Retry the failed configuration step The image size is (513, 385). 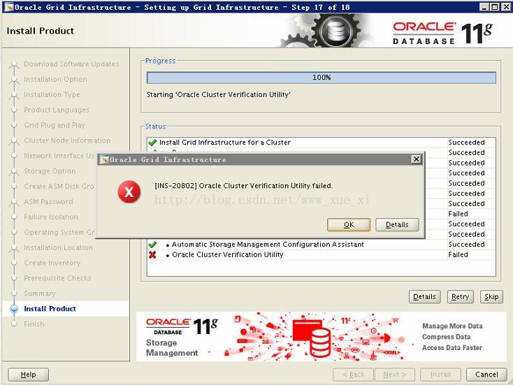[460, 297]
